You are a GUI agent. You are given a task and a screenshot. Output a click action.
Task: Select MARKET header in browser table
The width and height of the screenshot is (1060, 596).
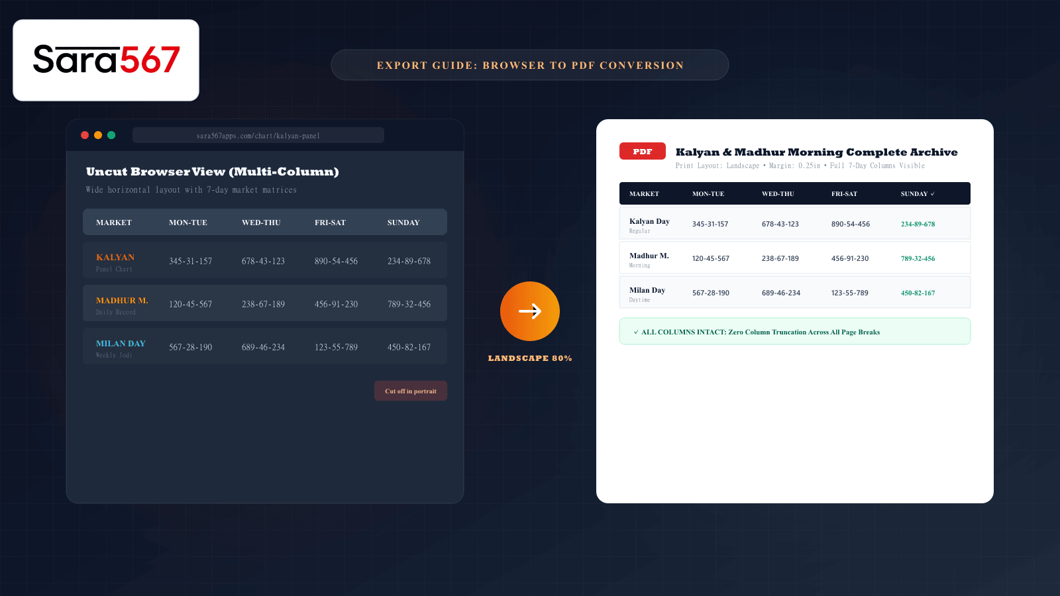pyautogui.click(x=114, y=223)
